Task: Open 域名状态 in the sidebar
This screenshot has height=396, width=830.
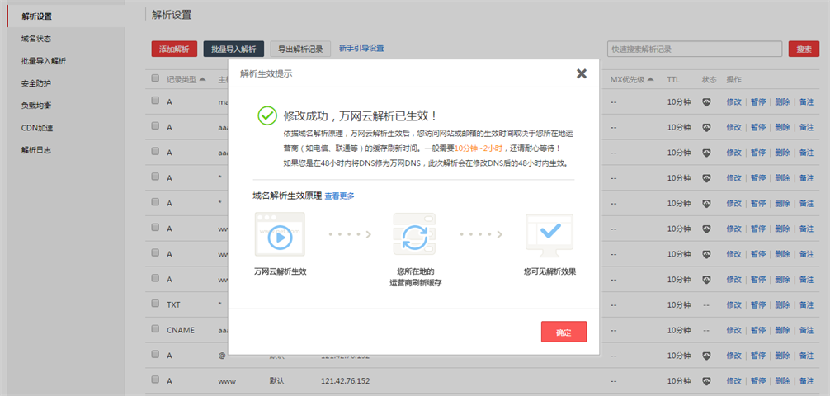Action: tap(37, 39)
